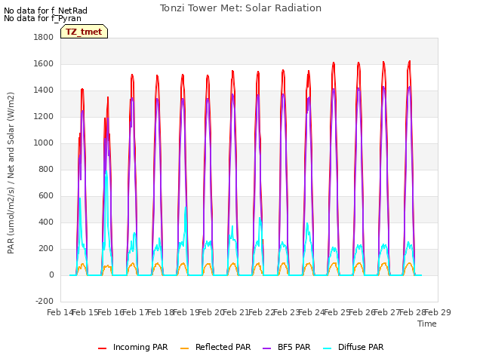The height and width of the screenshot is (362, 483).
Task: Click the 600 y-axis tick label
Action: pos(46,196)
